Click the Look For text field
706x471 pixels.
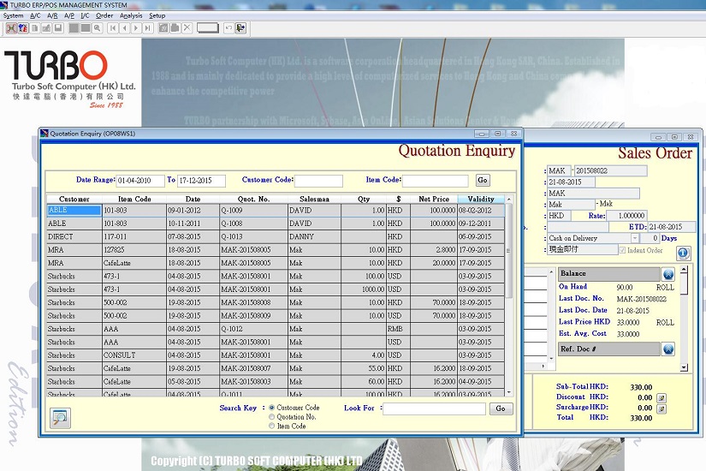[434, 408]
